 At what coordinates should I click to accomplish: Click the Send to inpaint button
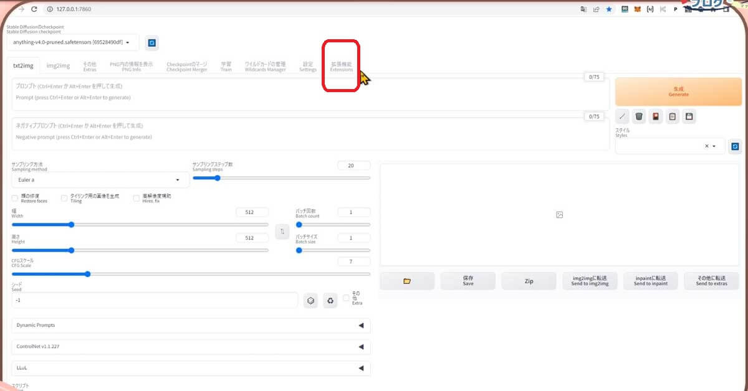[x=650, y=281]
